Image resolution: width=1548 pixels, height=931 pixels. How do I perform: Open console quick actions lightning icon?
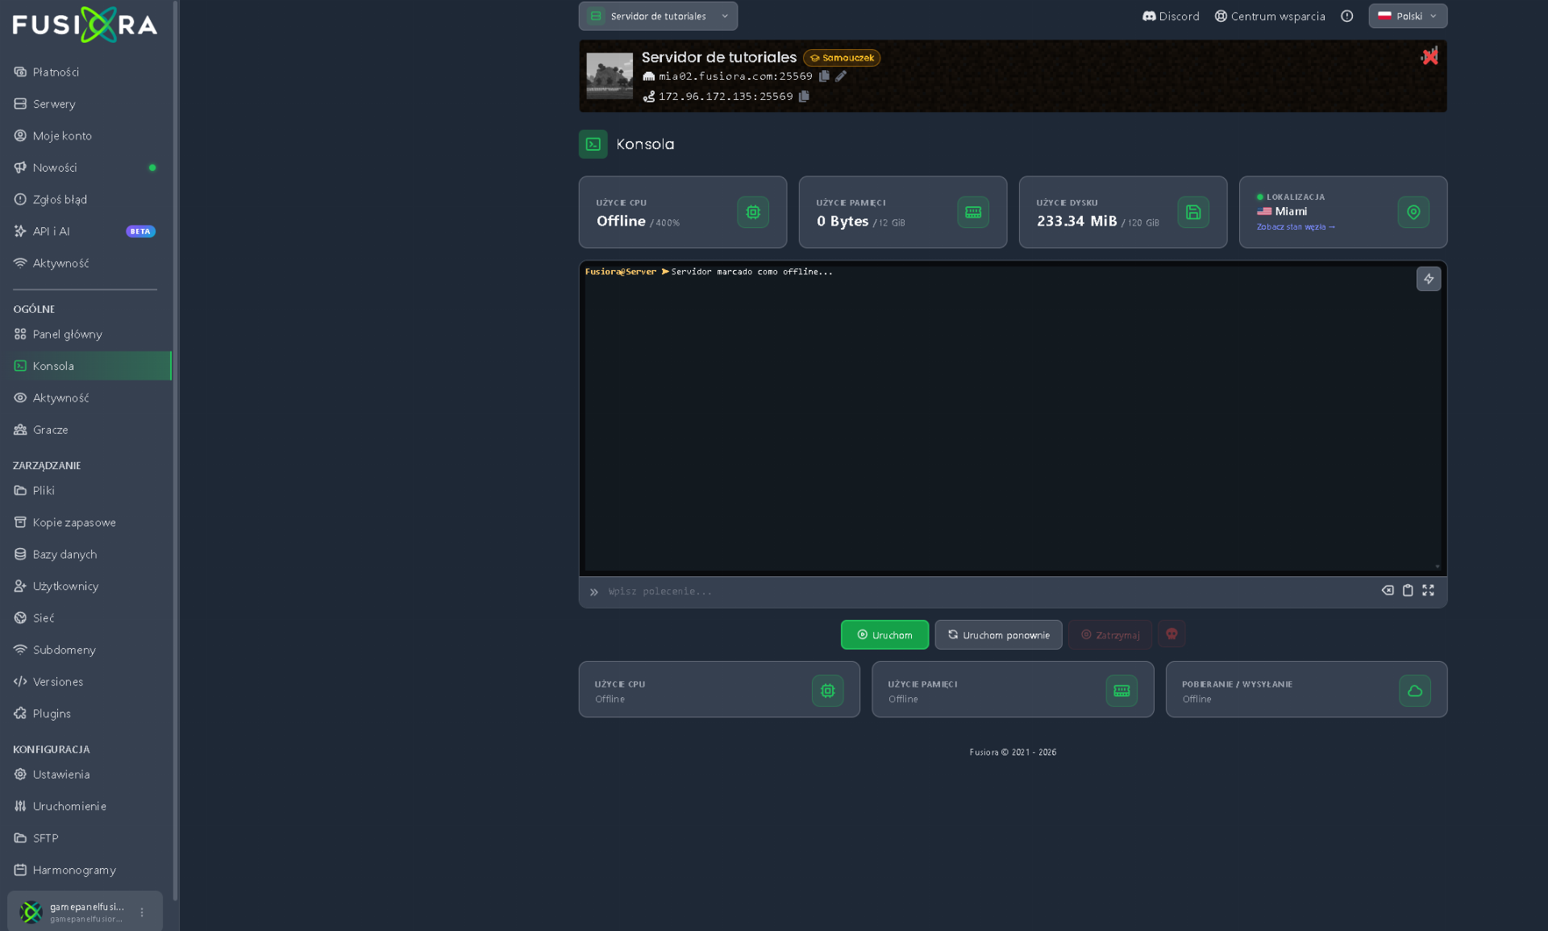1429,279
